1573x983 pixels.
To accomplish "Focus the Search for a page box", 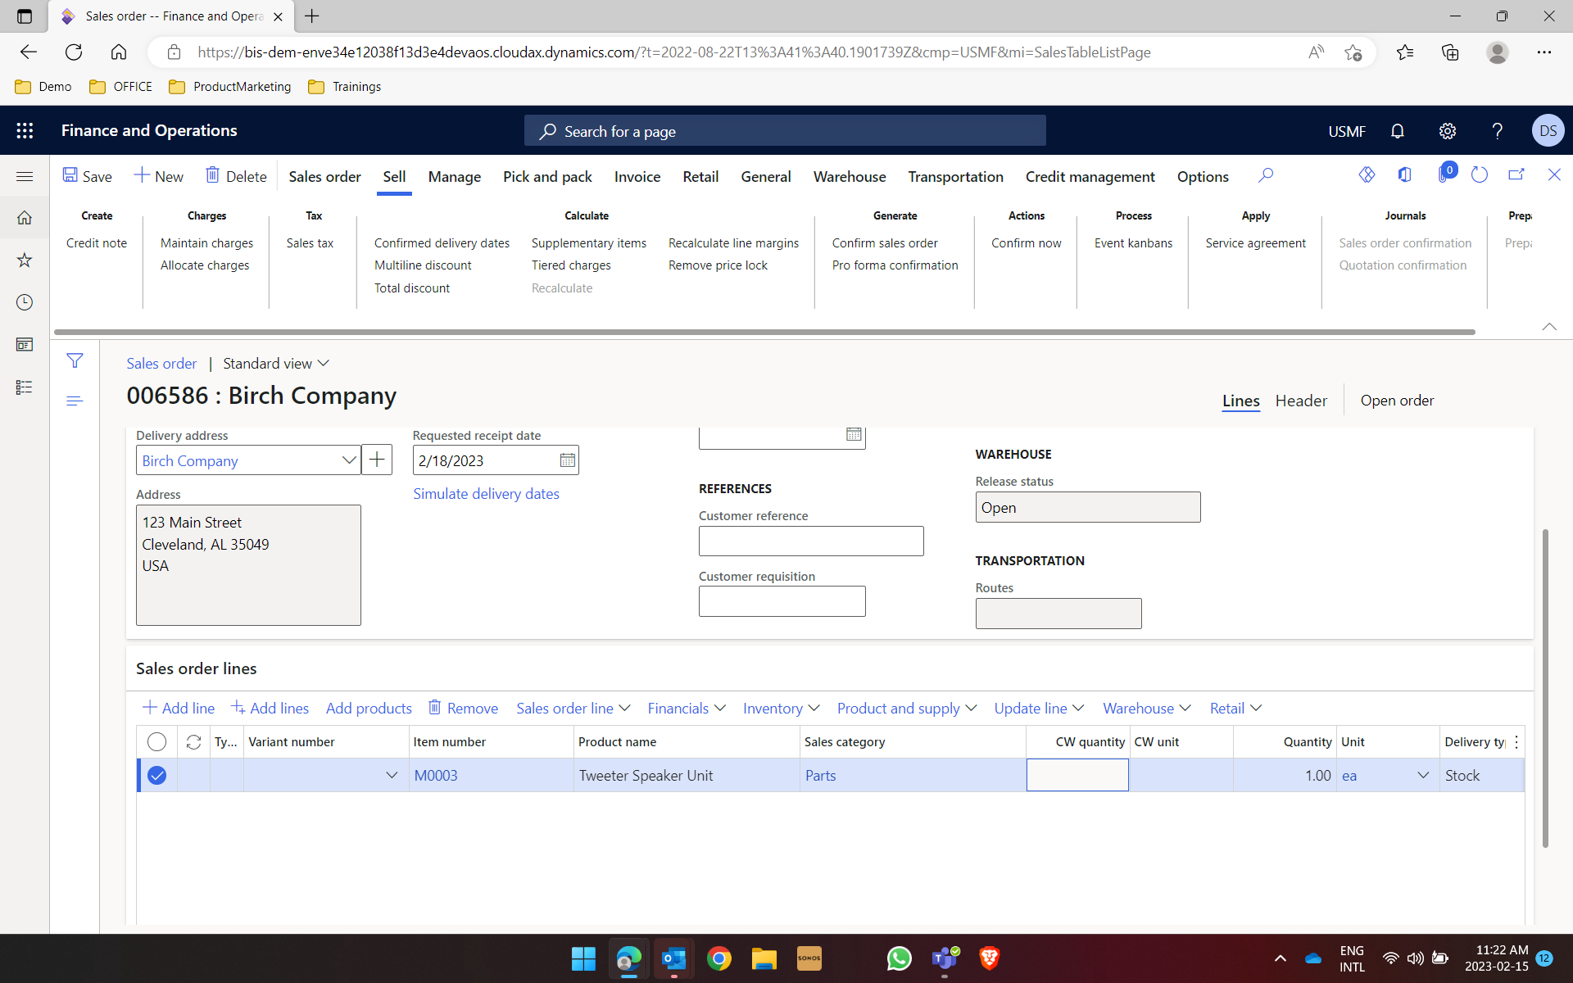I will tap(785, 131).
